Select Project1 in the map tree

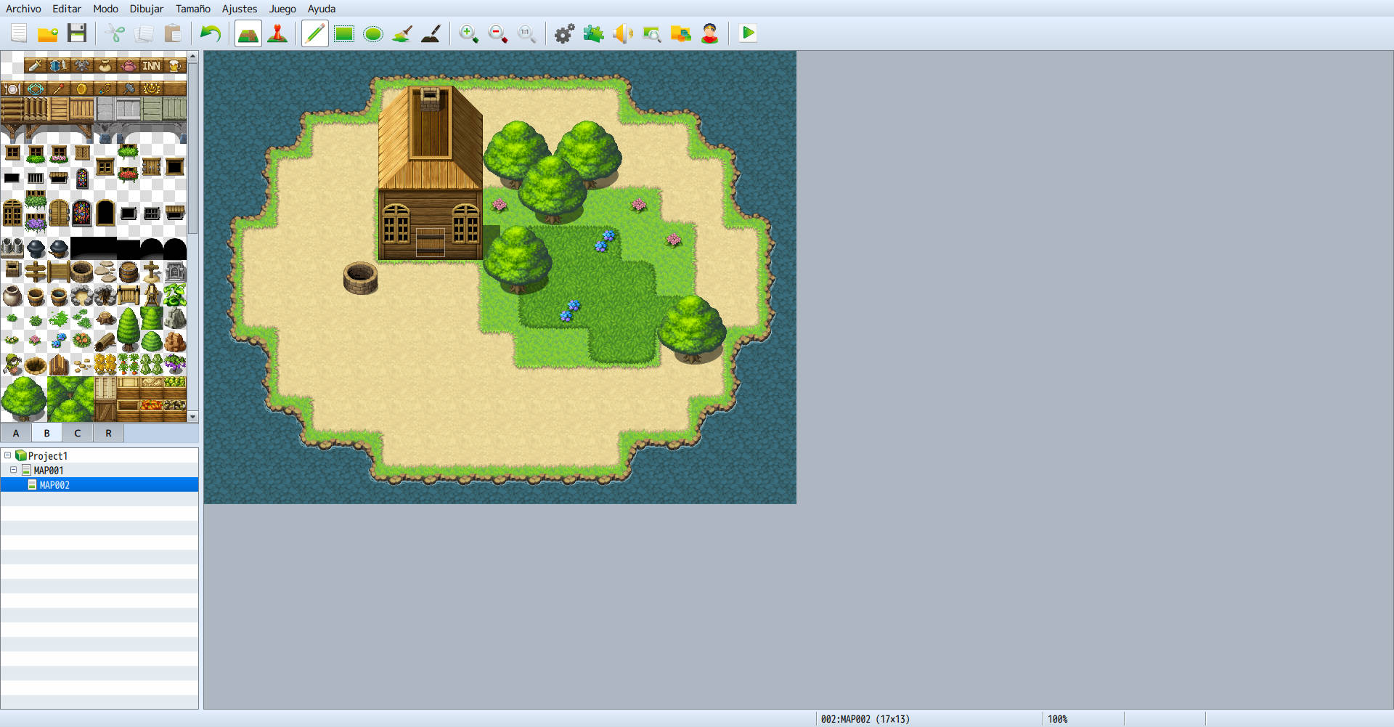48,455
